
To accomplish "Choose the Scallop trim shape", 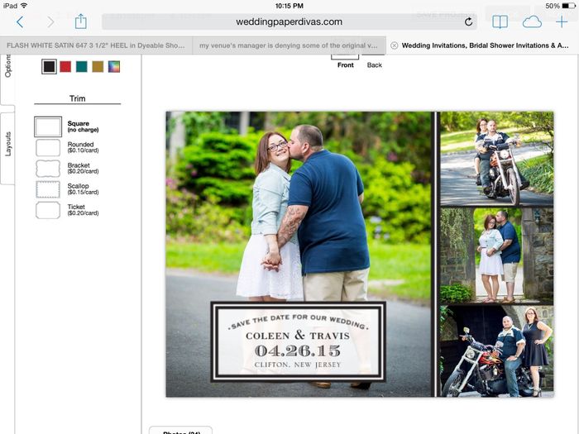I will pos(48,189).
